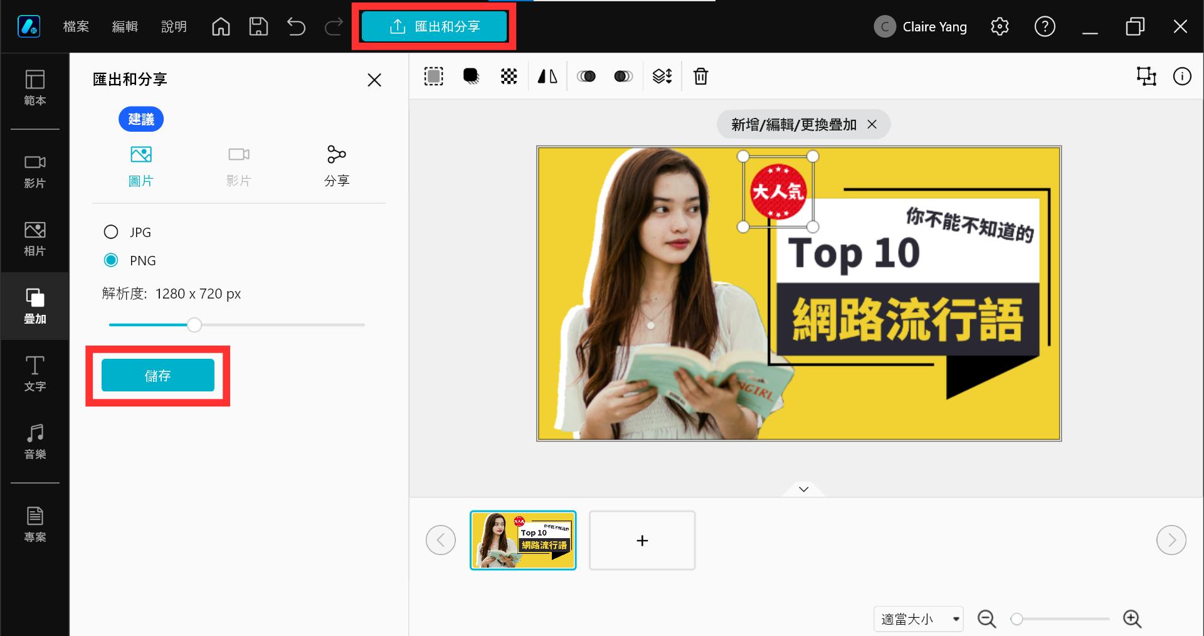Click the 匯出和分享 export button
The image size is (1204, 636).
pyautogui.click(x=434, y=26)
